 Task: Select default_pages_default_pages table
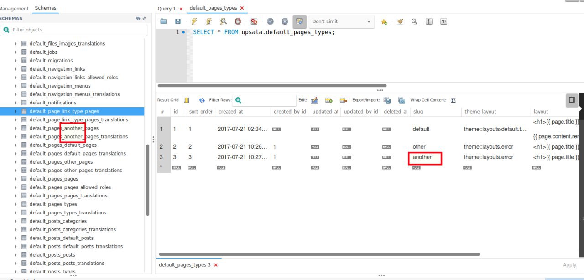tap(63, 145)
